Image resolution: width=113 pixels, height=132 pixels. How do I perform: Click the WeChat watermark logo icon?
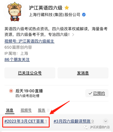(x=86, y=127)
